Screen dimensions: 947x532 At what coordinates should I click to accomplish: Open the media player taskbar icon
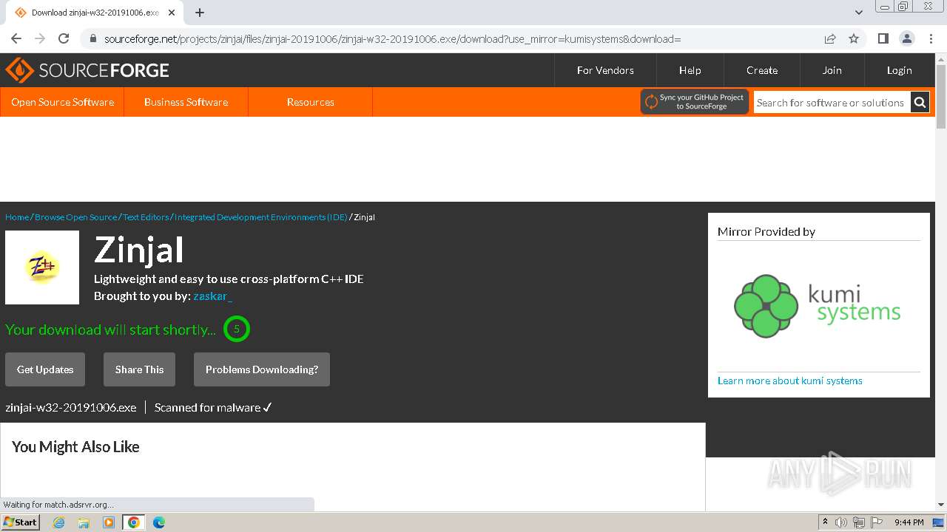109,522
